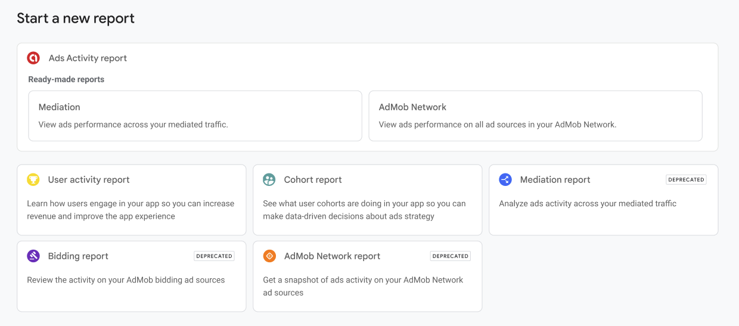Open the ready-made AdMob Network card
Image resolution: width=739 pixels, height=326 pixels.
536,116
